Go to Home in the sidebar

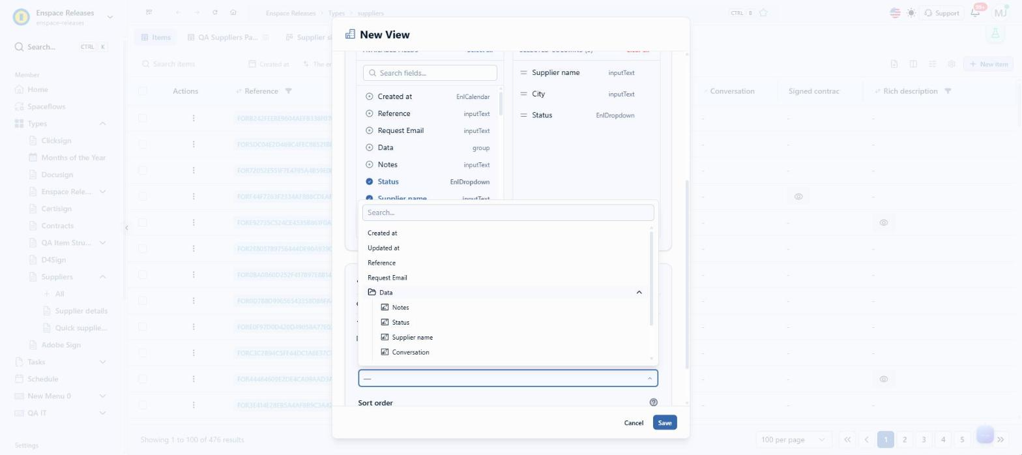(37, 89)
